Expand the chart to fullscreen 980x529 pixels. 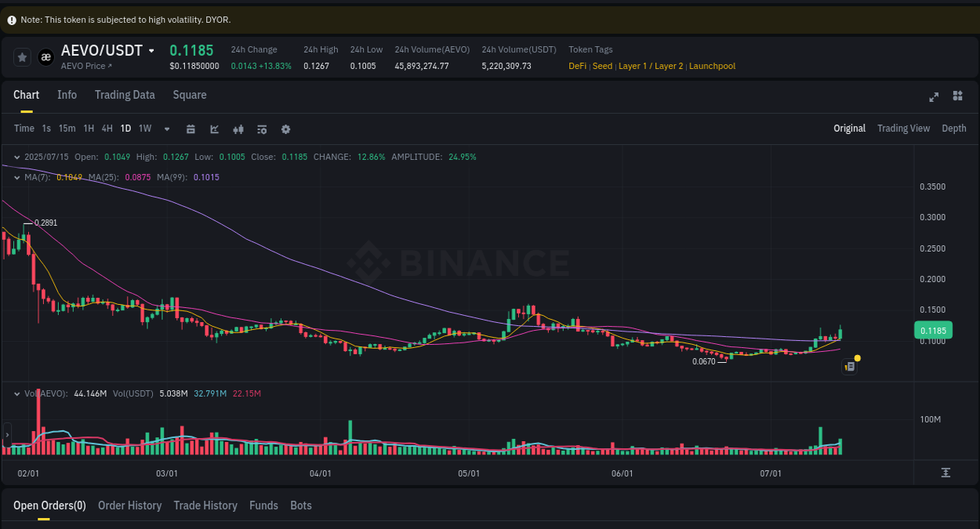click(934, 96)
